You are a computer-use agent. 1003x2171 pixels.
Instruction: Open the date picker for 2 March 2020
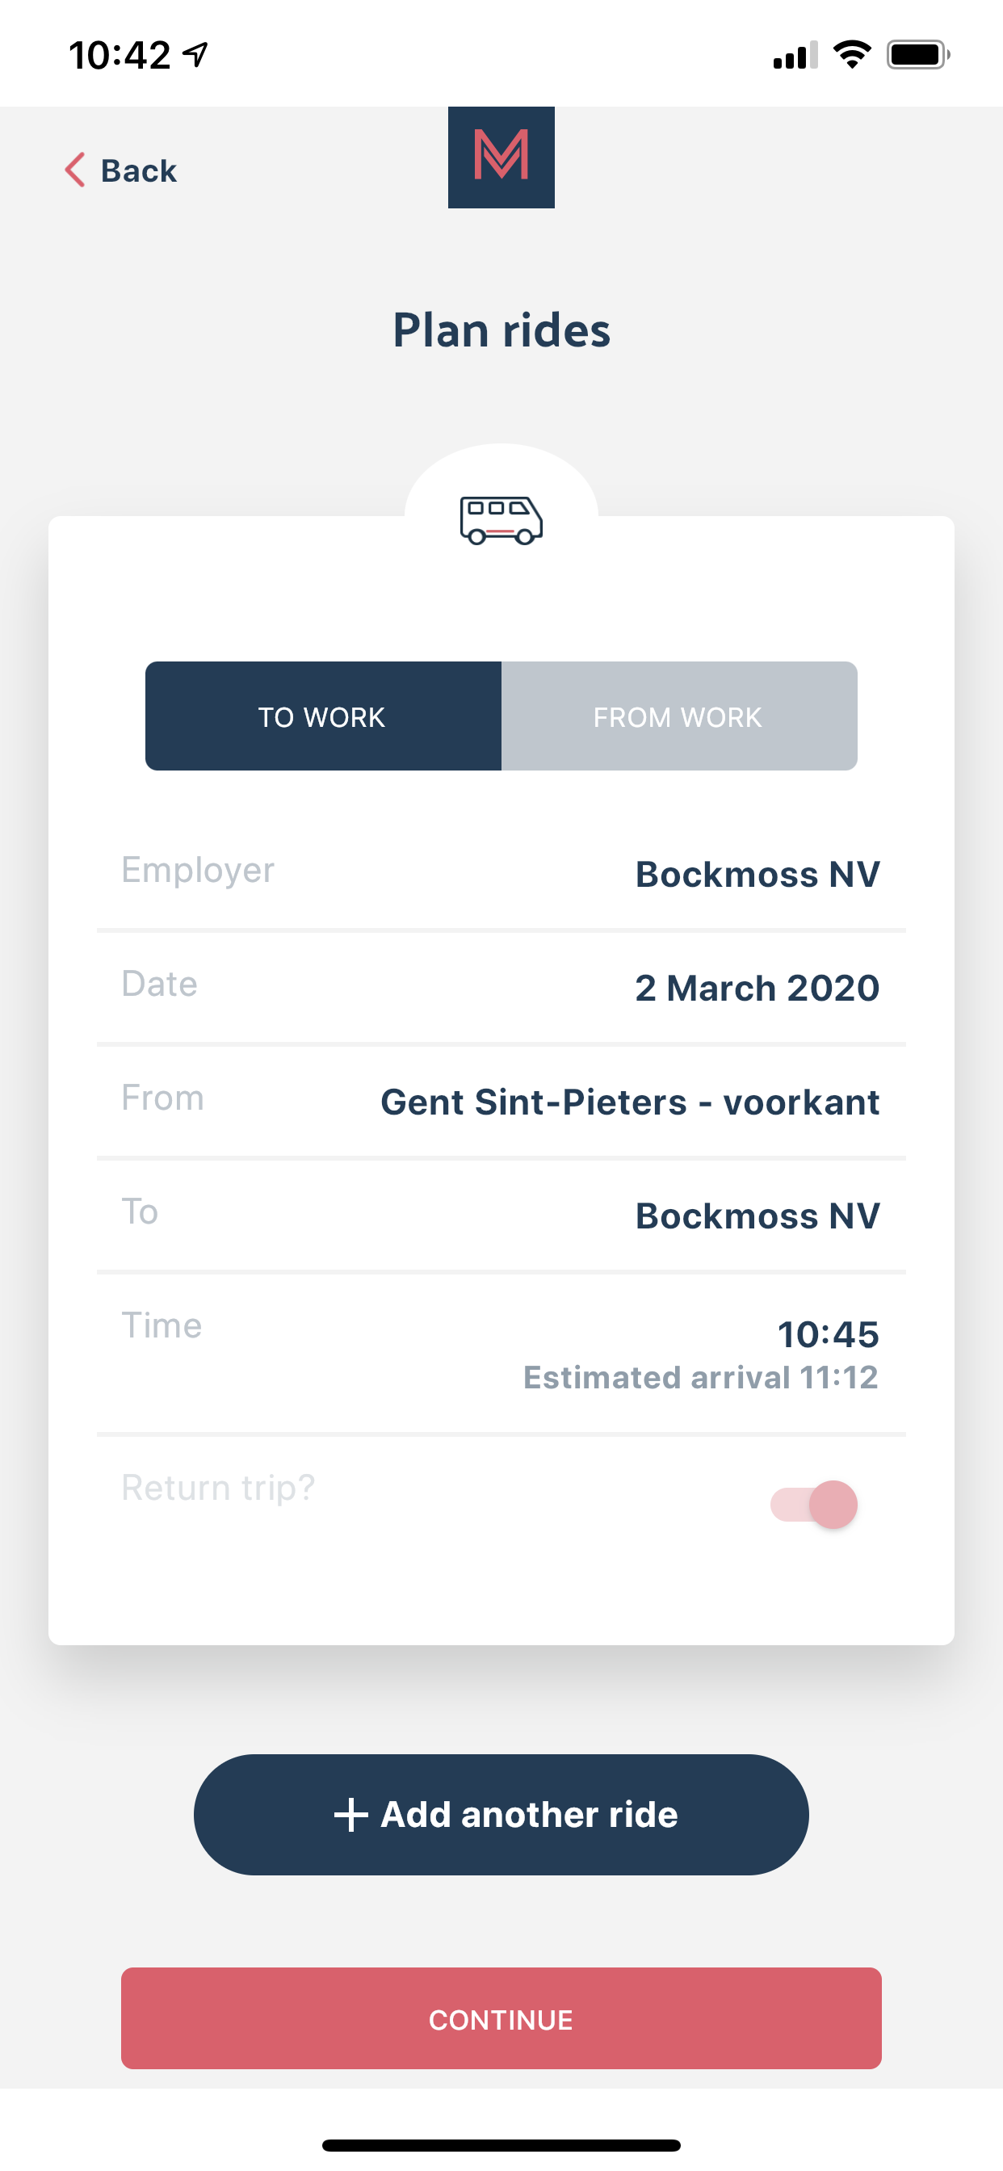pos(501,988)
